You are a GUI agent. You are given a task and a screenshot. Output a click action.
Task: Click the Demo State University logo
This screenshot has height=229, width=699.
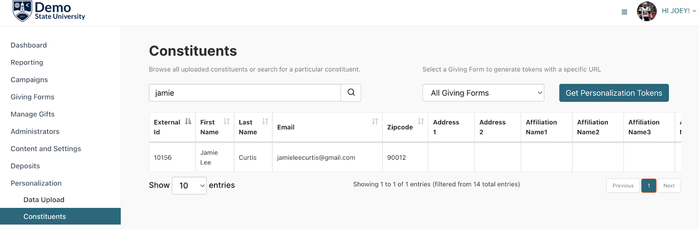(49, 11)
